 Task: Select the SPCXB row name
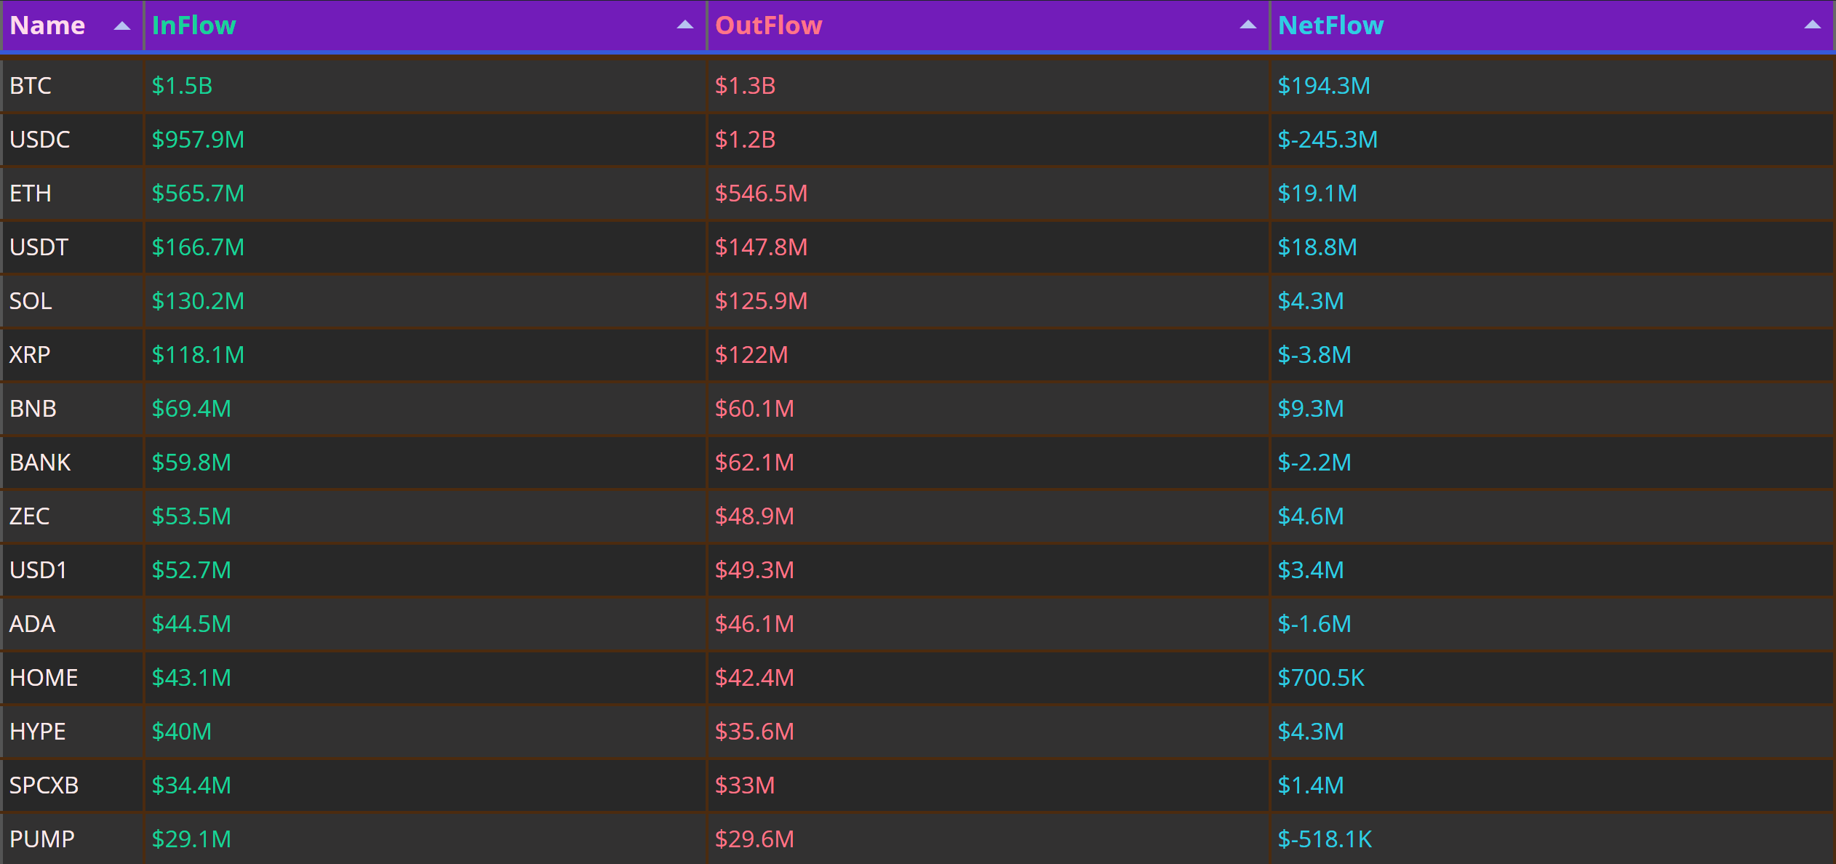(44, 785)
